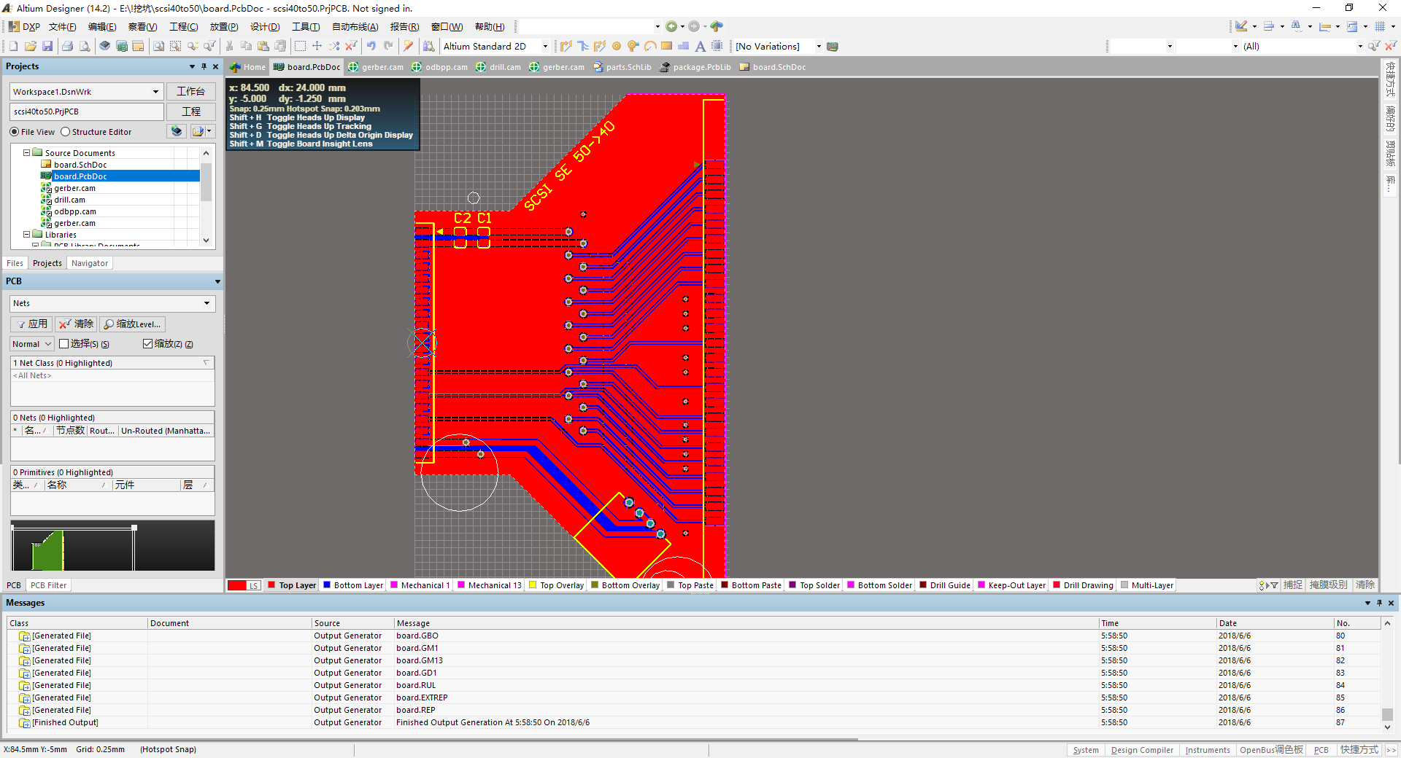
Task: Expand the PCB panel header dropdown arrow
Action: 217,281
